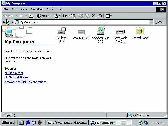Click the large My Computer panel icon
168x126 pixels.
[9, 33]
